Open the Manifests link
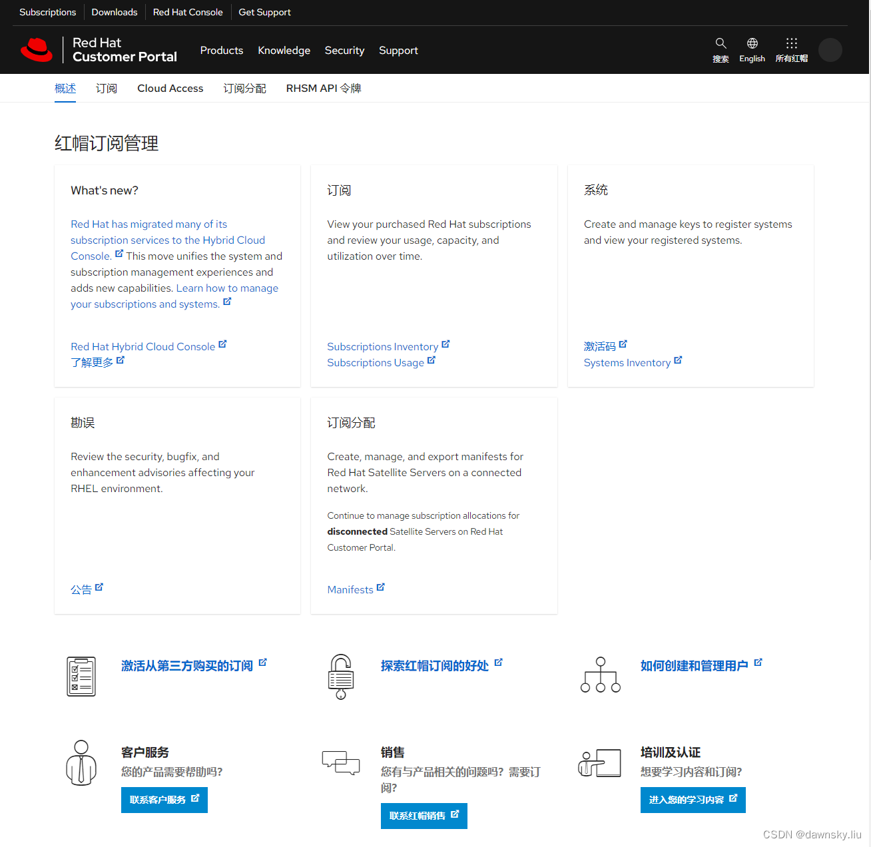 click(x=350, y=590)
